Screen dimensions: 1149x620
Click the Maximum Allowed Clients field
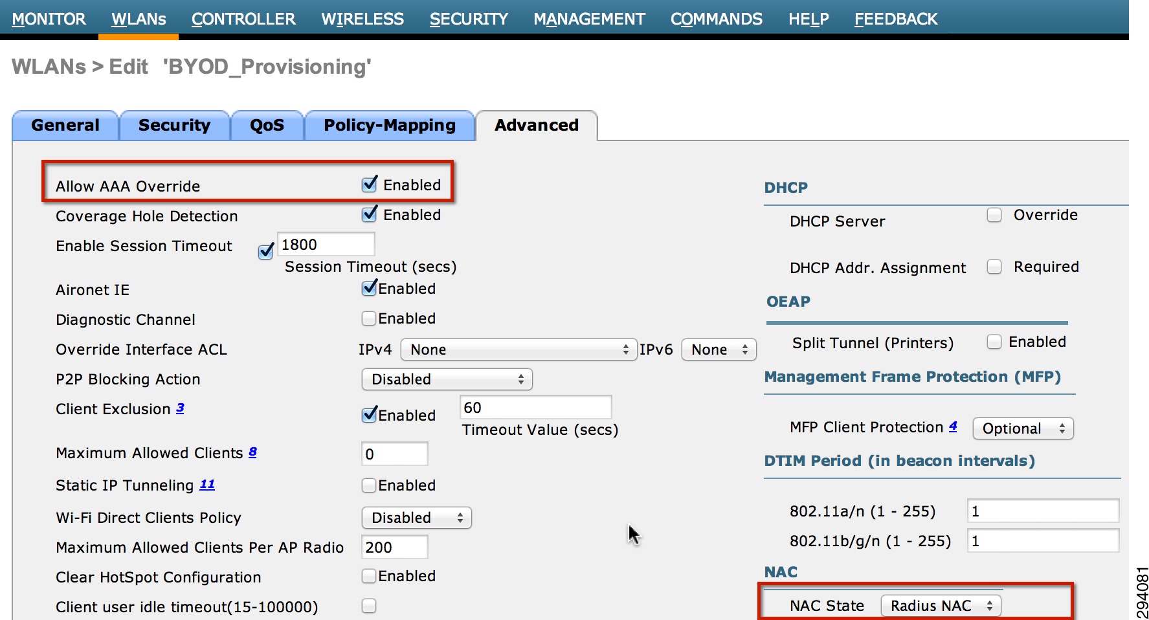pos(395,454)
